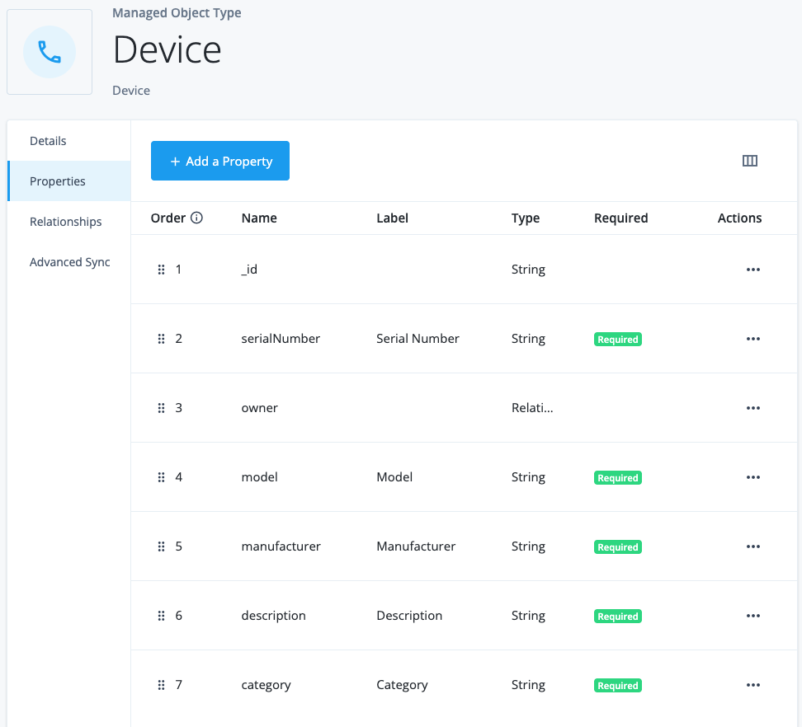
Task: Click the Actions column header
Action: coord(739,218)
